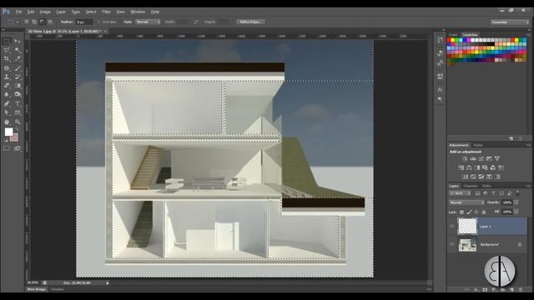Select the Pen tool

[7, 103]
